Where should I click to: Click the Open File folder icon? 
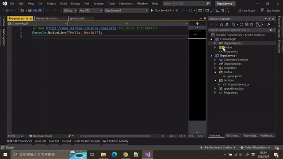[30, 11]
